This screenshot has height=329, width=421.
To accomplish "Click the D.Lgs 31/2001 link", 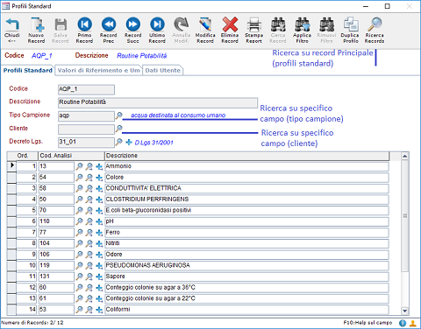I will coord(153,143).
